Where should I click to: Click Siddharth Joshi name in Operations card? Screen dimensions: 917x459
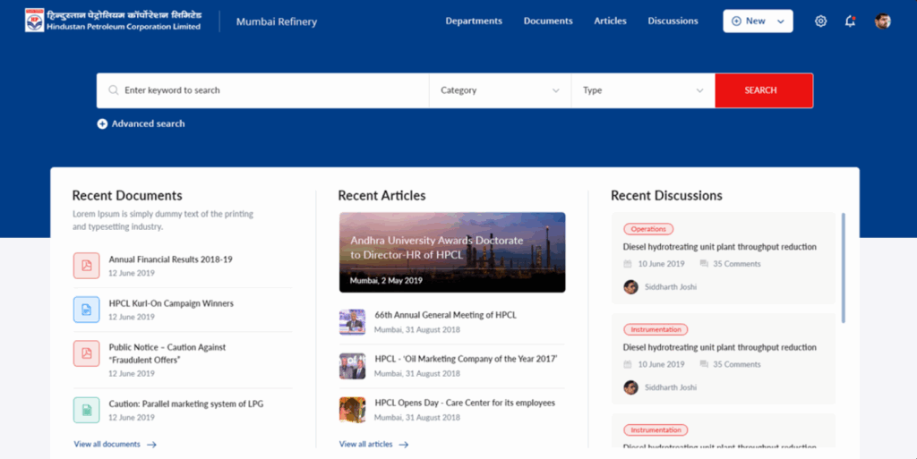point(670,286)
